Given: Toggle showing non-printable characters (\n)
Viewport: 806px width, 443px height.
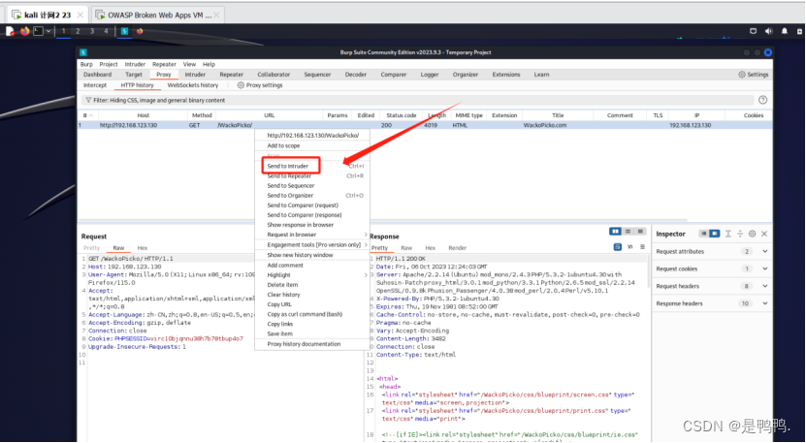Looking at the screenshot, I should point(629,247).
